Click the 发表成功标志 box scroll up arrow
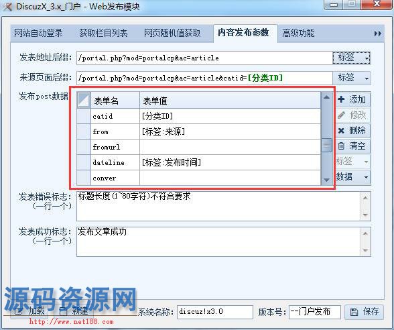The height and width of the screenshot is (330, 394). coord(365,233)
